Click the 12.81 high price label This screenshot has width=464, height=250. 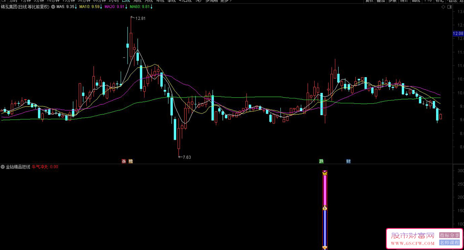click(x=140, y=18)
